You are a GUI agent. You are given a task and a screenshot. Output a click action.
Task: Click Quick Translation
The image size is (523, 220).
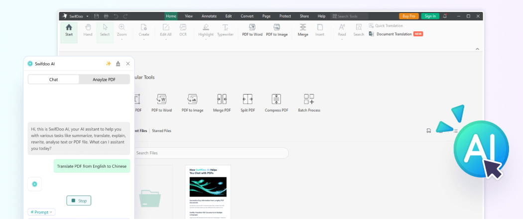click(x=386, y=26)
